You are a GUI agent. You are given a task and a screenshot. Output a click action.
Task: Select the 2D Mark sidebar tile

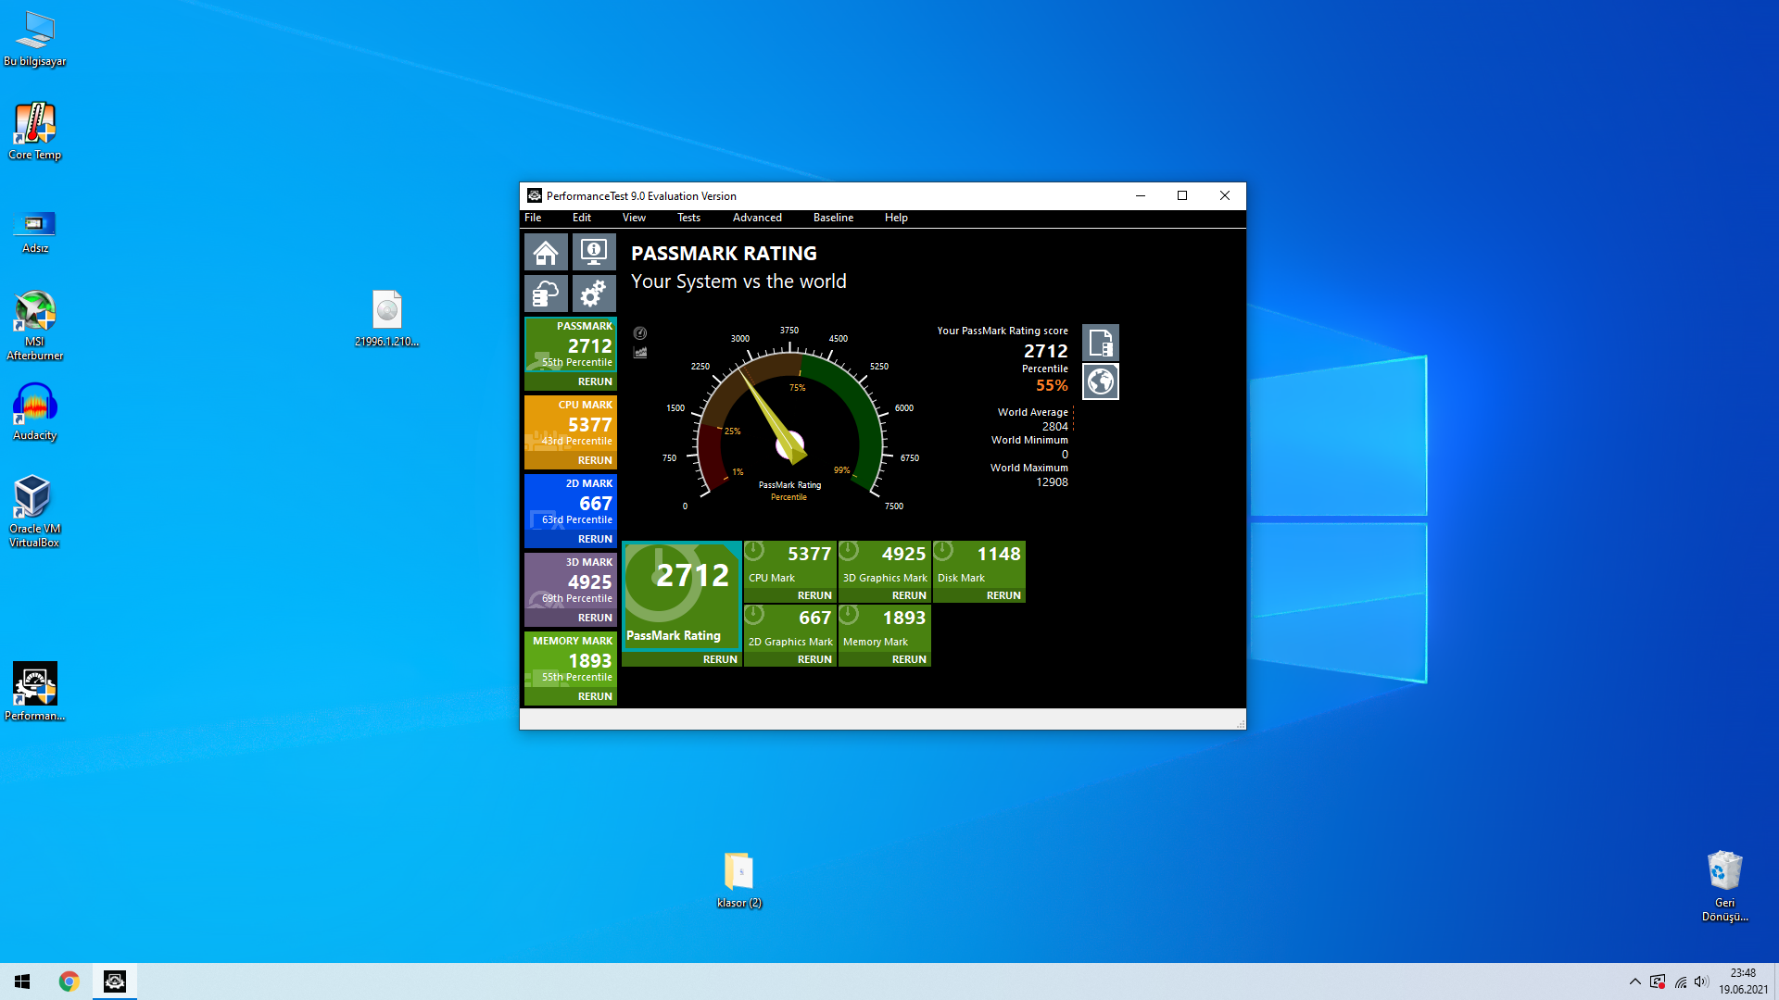pyautogui.click(x=571, y=502)
